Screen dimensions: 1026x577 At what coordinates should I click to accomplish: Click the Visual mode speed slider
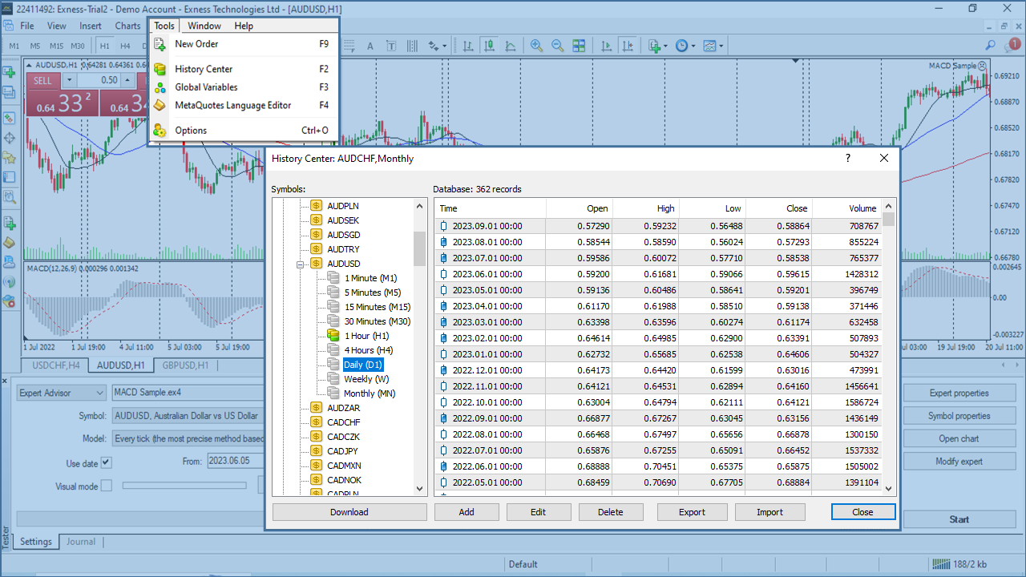tap(184, 486)
